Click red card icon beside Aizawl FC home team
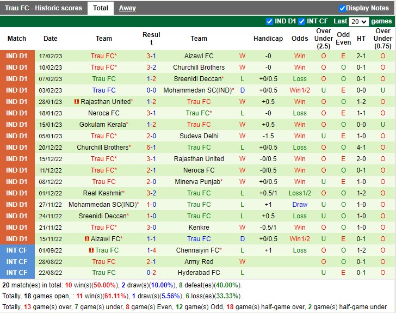 click(86, 239)
